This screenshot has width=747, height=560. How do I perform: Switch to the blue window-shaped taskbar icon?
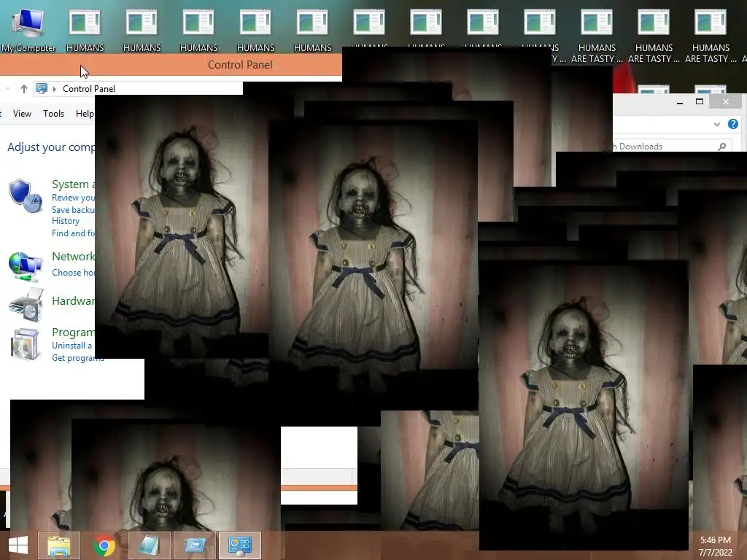(x=194, y=545)
